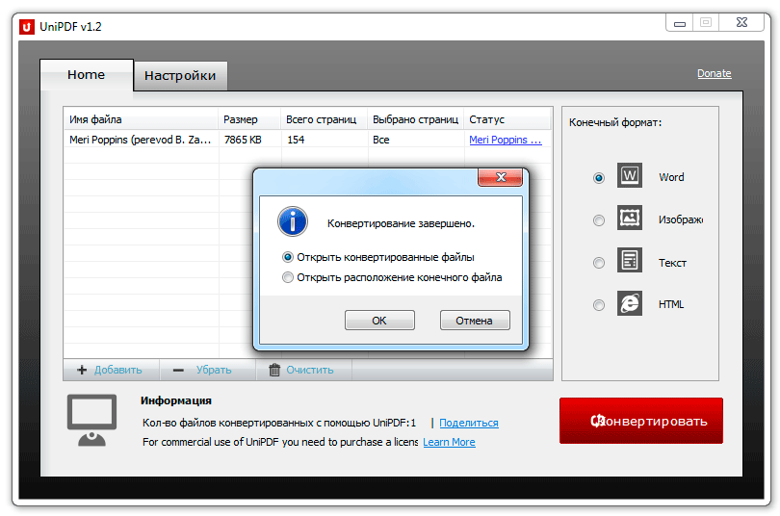The width and height of the screenshot is (780, 516).
Task: Click the Image format picture icon
Action: (630, 218)
